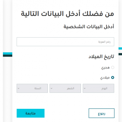The width and height of the screenshot is (122, 122).
Task: Click the heading من فضلك أدخل البيانات التالية
Action: click(x=67, y=14)
